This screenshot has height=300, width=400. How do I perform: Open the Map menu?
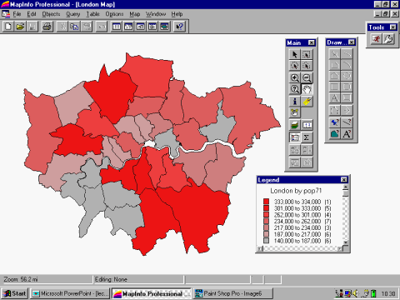(135, 14)
